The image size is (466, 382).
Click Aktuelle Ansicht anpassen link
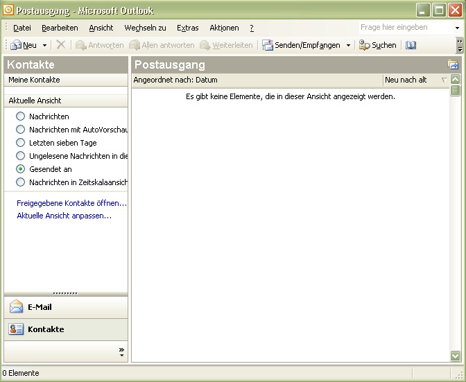tap(64, 216)
